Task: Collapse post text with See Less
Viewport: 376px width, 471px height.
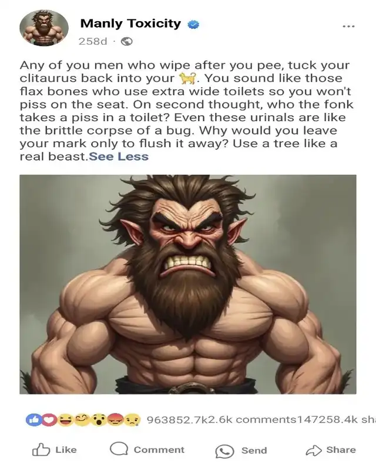Action: coord(119,156)
